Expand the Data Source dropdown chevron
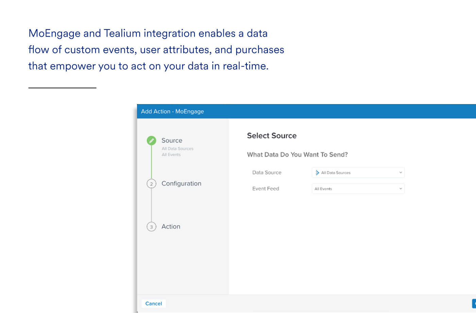 (x=401, y=172)
